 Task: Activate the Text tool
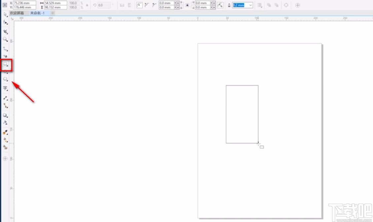[5, 88]
